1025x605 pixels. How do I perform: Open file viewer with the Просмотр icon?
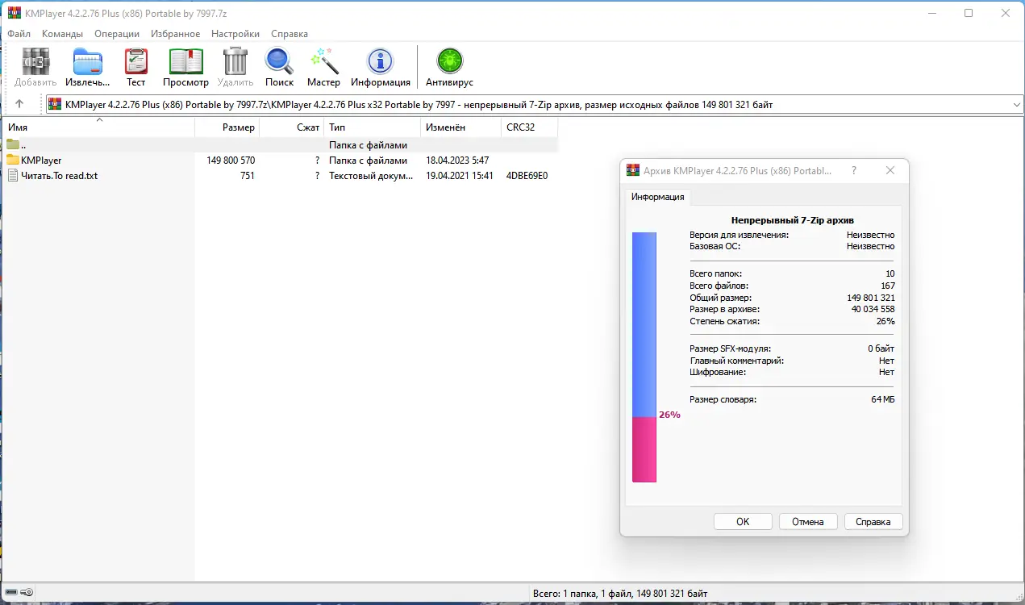pos(185,61)
